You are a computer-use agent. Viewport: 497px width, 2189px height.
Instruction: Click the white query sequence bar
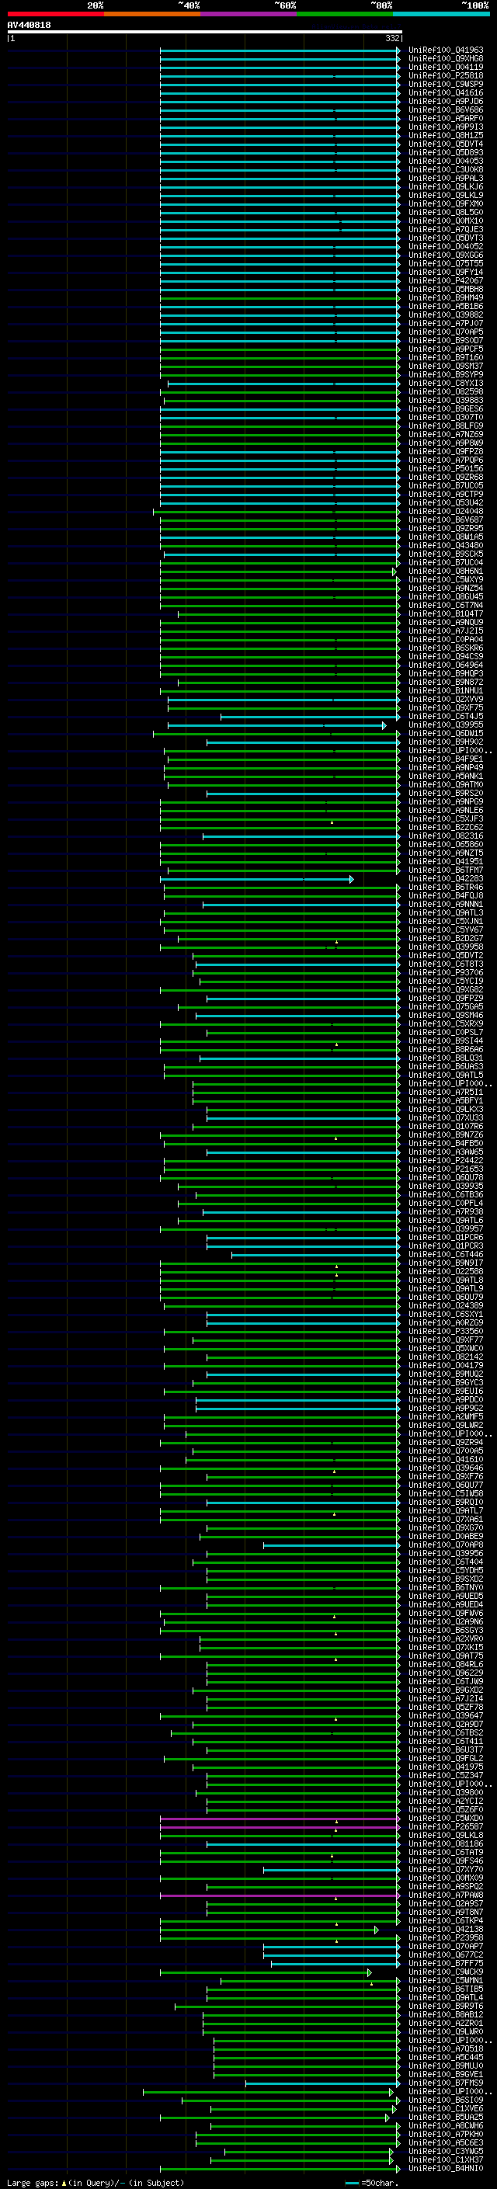(205, 33)
